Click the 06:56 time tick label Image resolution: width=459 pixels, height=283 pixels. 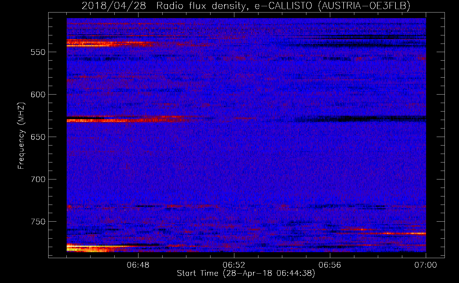click(x=330, y=265)
